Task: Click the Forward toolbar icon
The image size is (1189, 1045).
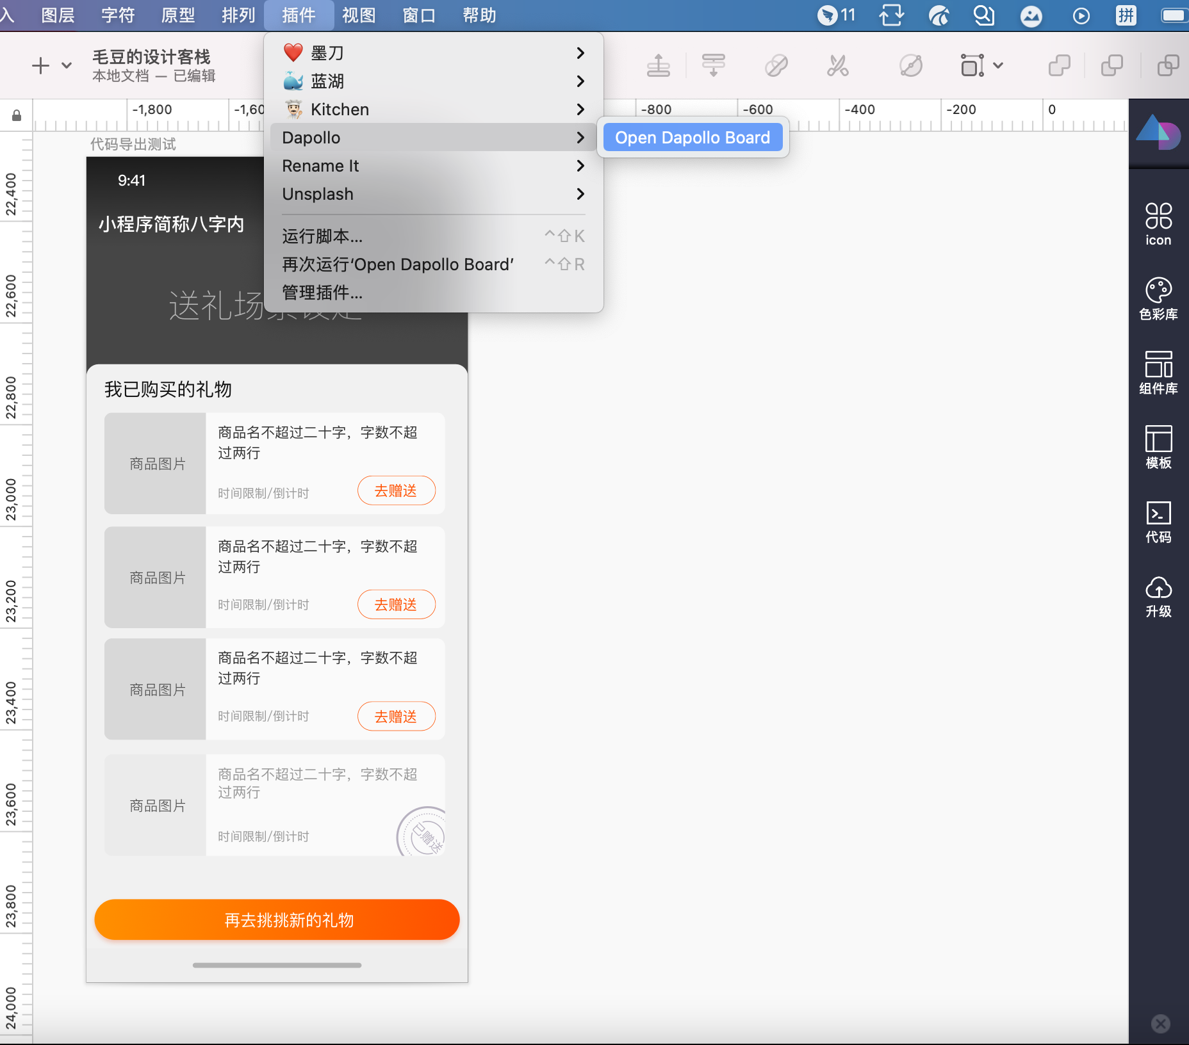Action: 658,65
